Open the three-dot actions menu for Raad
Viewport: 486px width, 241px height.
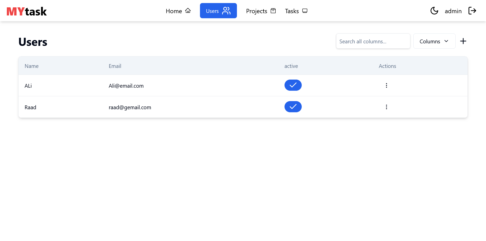[x=386, y=107]
